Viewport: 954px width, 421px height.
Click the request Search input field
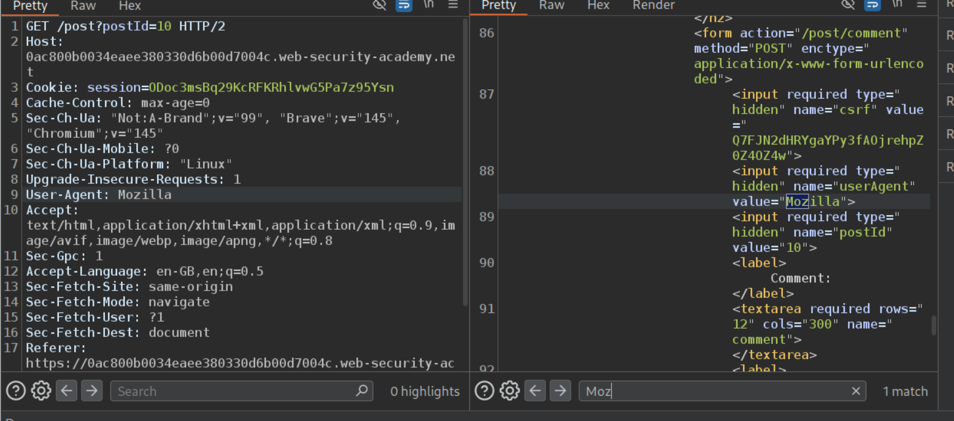coord(233,391)
